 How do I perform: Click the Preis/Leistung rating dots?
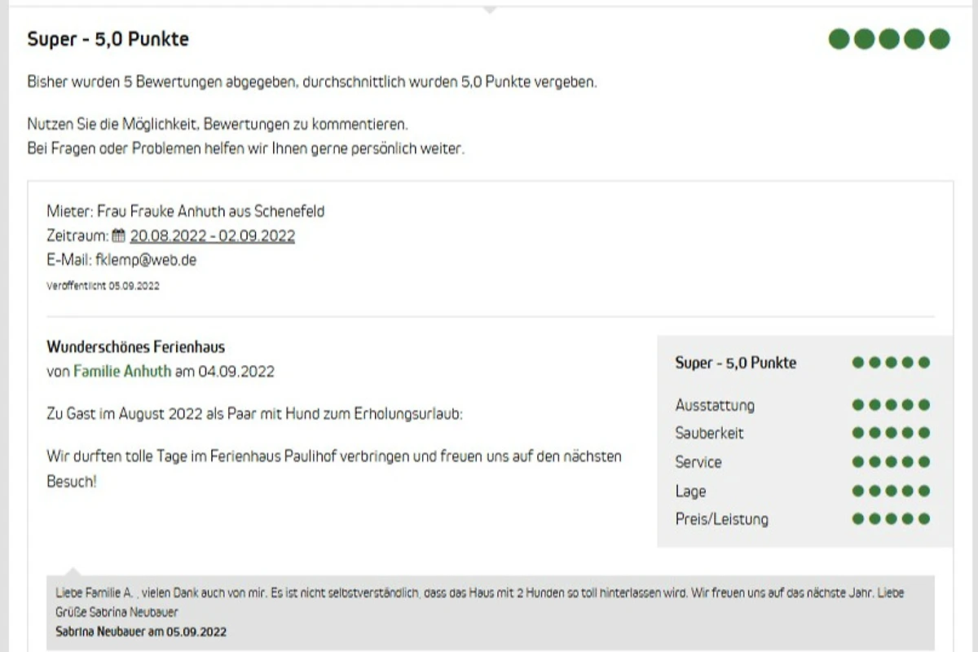[891, 519]
